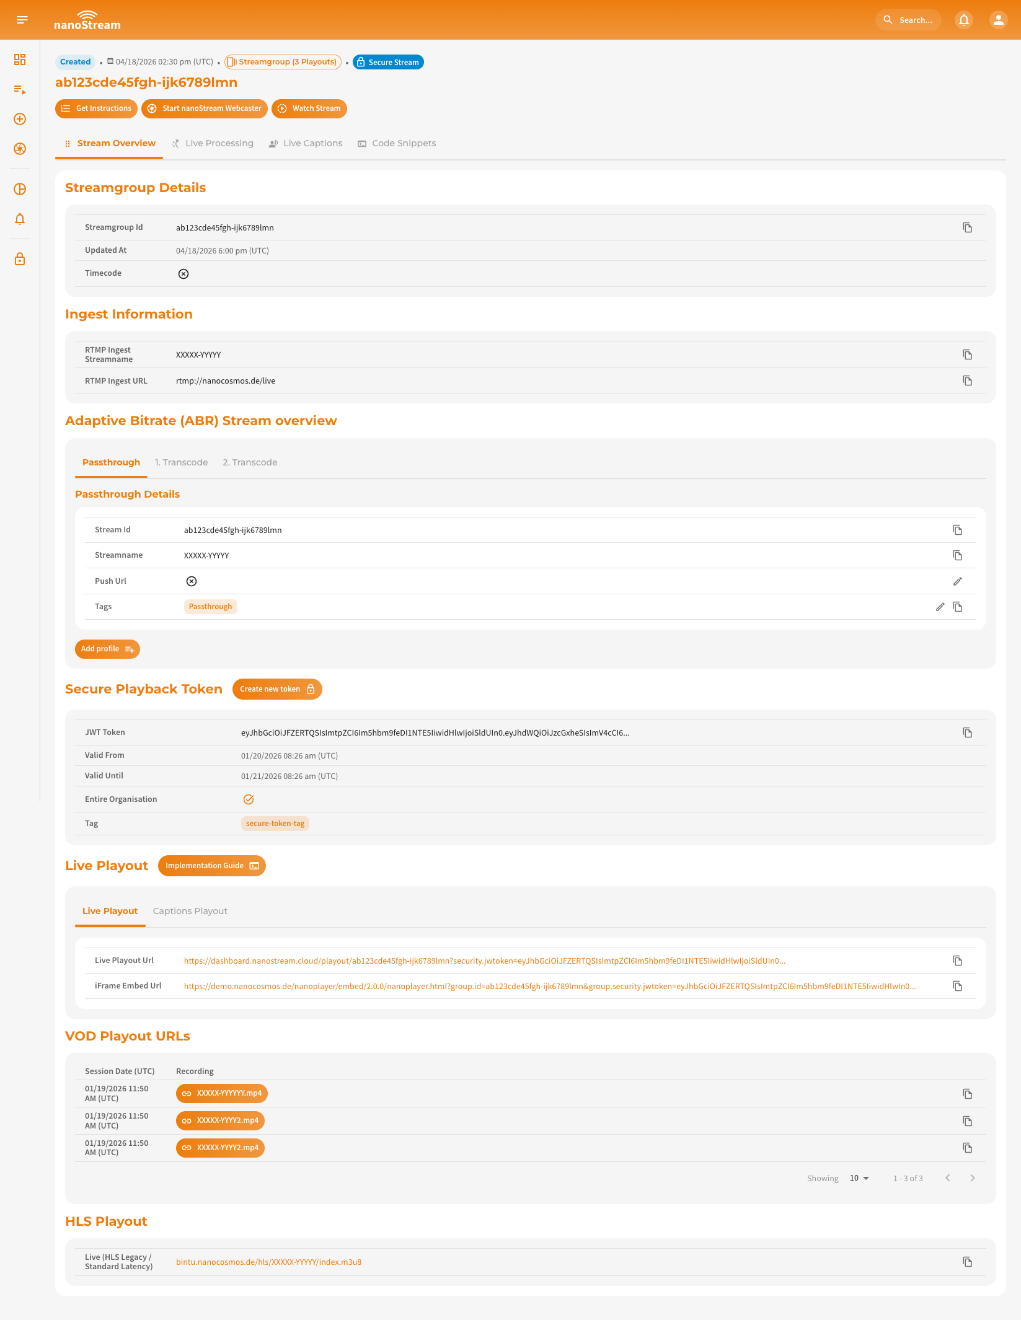Open the dashboard icon in the sidebar
The height and width of the screenshot is (1320, 1021).
coord(19,60)
